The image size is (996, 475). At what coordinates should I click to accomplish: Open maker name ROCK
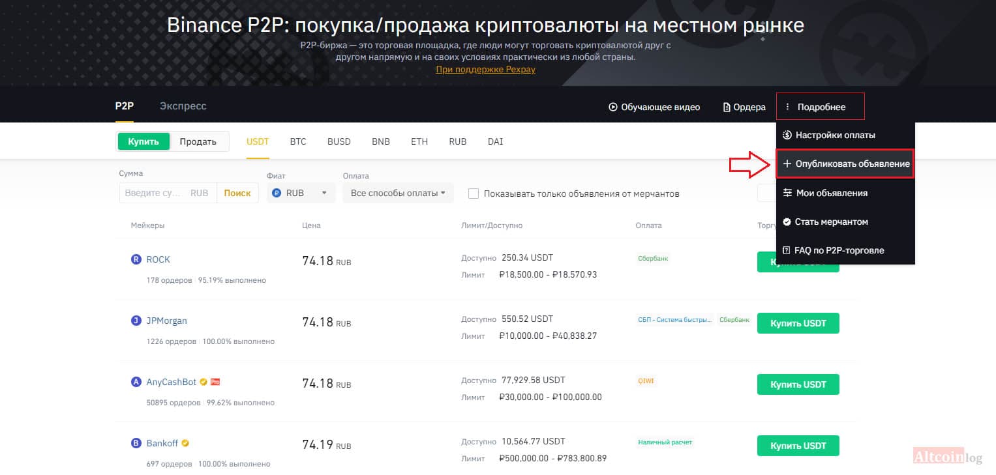point(158,259)
